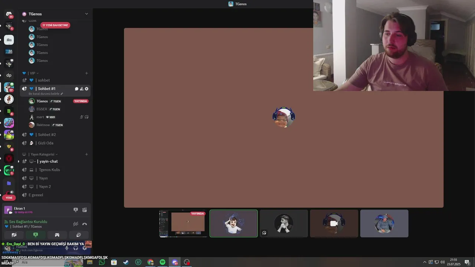
Task: Open stream settings icon beside Ekran 1
Action: [85, 210]
